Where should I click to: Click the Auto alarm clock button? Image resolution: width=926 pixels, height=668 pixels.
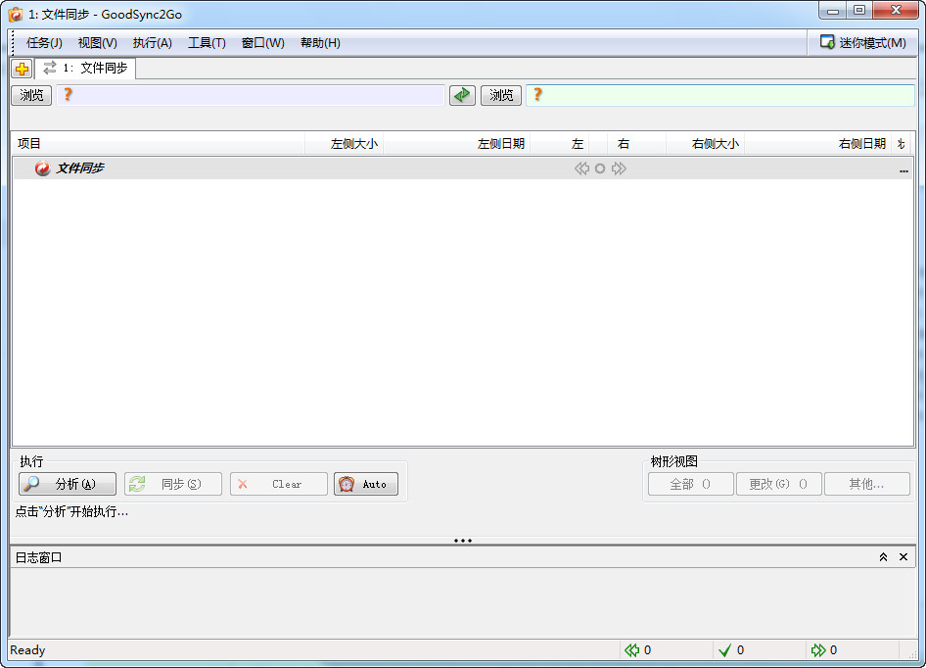[x=366, y=484]
